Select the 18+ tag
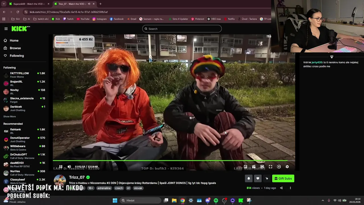Viewport: 364px width, 205px height. 90,188
